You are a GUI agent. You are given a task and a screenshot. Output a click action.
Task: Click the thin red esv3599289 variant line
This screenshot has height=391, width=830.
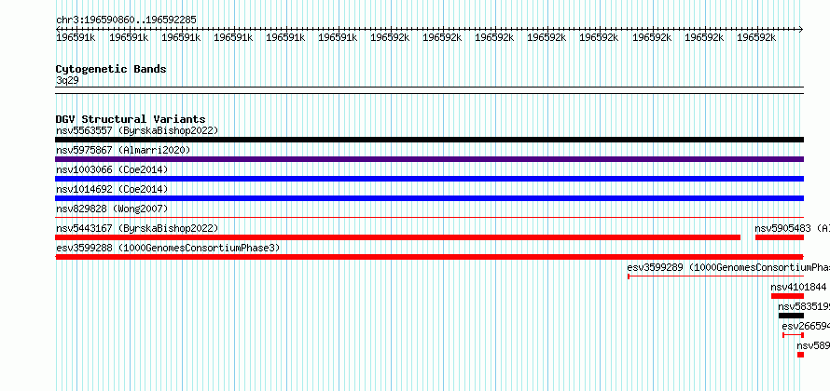(x=715, y=276)
